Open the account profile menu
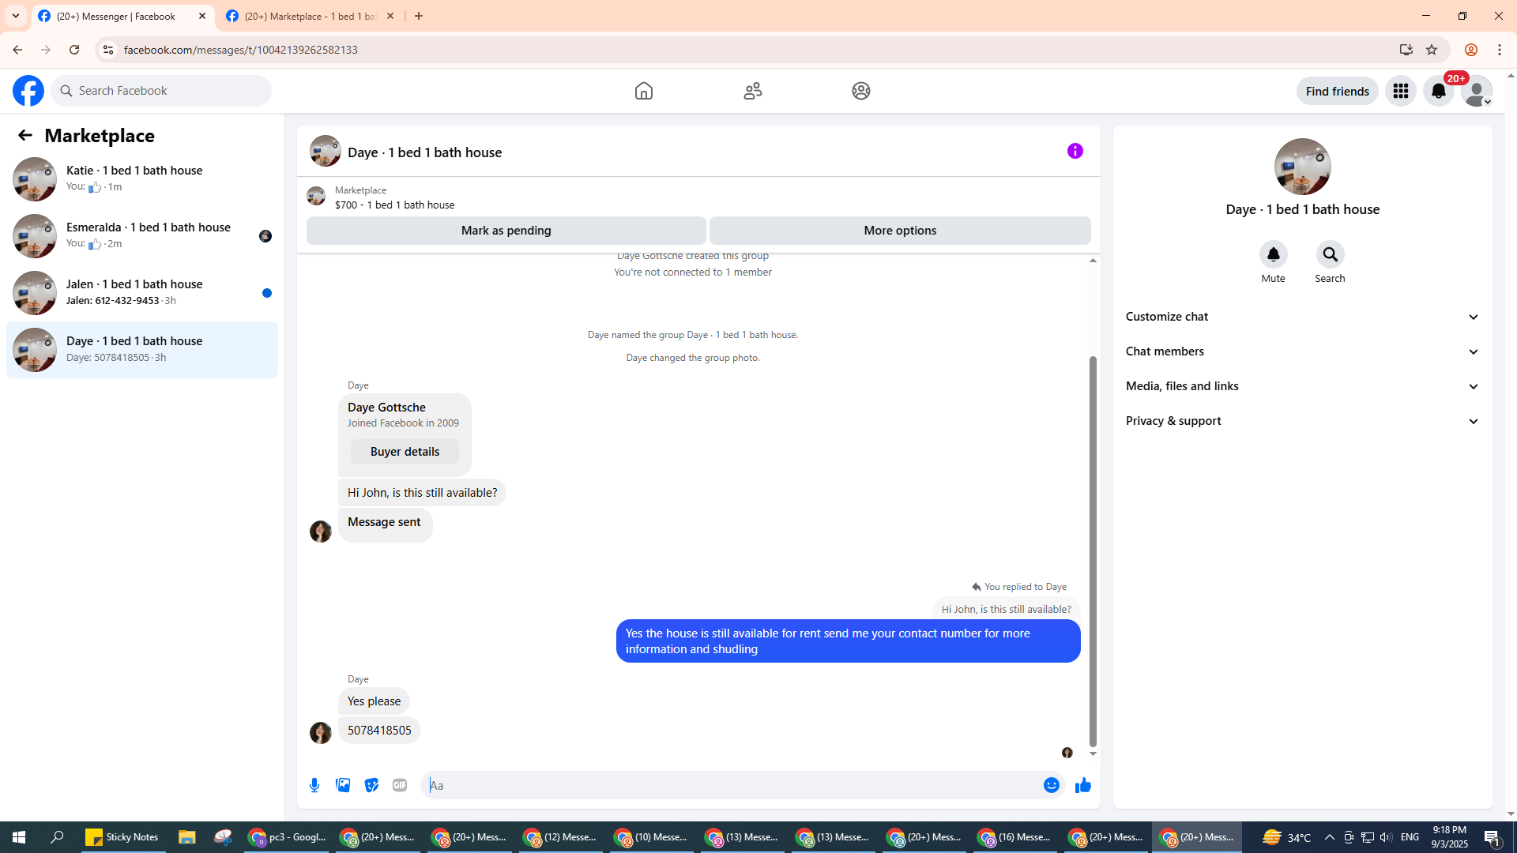The height and width of the screenshot is (853, 1517). (1477, 91)
